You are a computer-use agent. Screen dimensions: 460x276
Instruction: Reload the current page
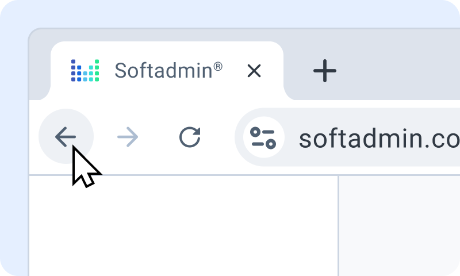(x=190, y=137)
